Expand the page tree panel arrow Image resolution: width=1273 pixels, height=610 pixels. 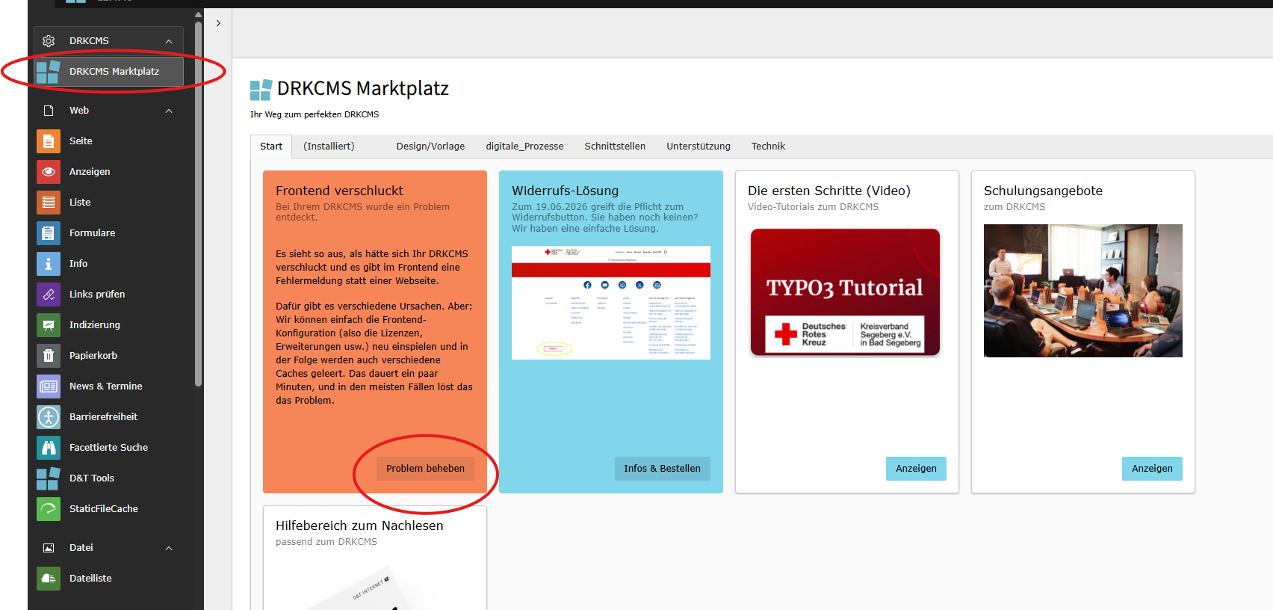218,23
